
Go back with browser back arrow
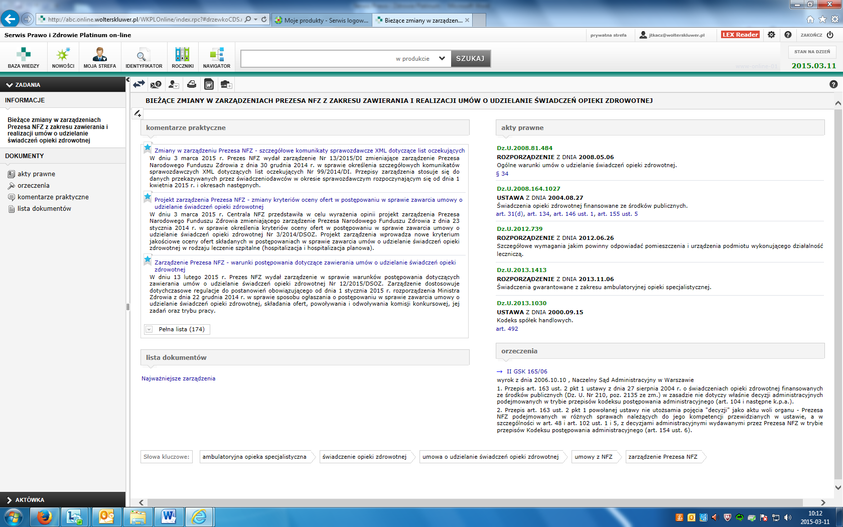pyautogui.click(x=10, y=19)
